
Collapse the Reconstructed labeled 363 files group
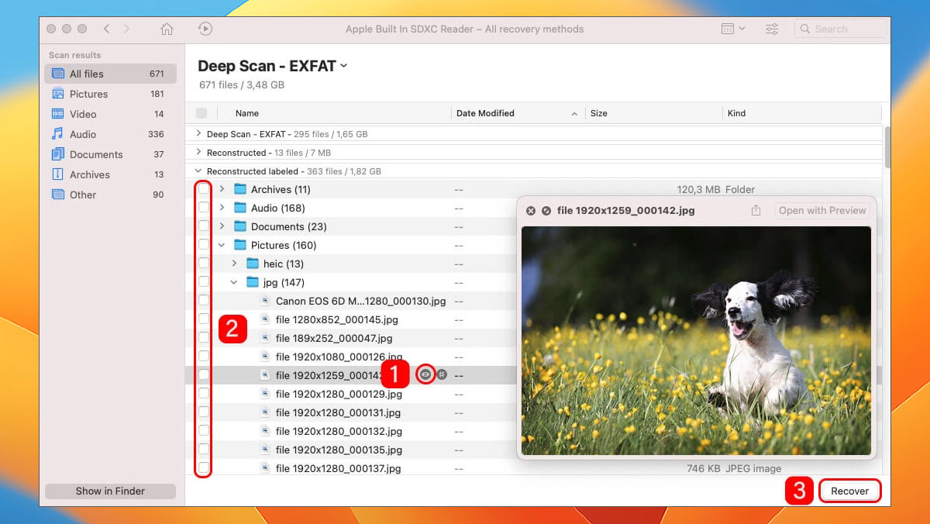point(198,171)
